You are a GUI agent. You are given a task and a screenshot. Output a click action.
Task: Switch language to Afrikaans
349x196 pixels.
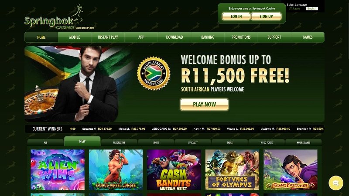[x=295, y=9]
